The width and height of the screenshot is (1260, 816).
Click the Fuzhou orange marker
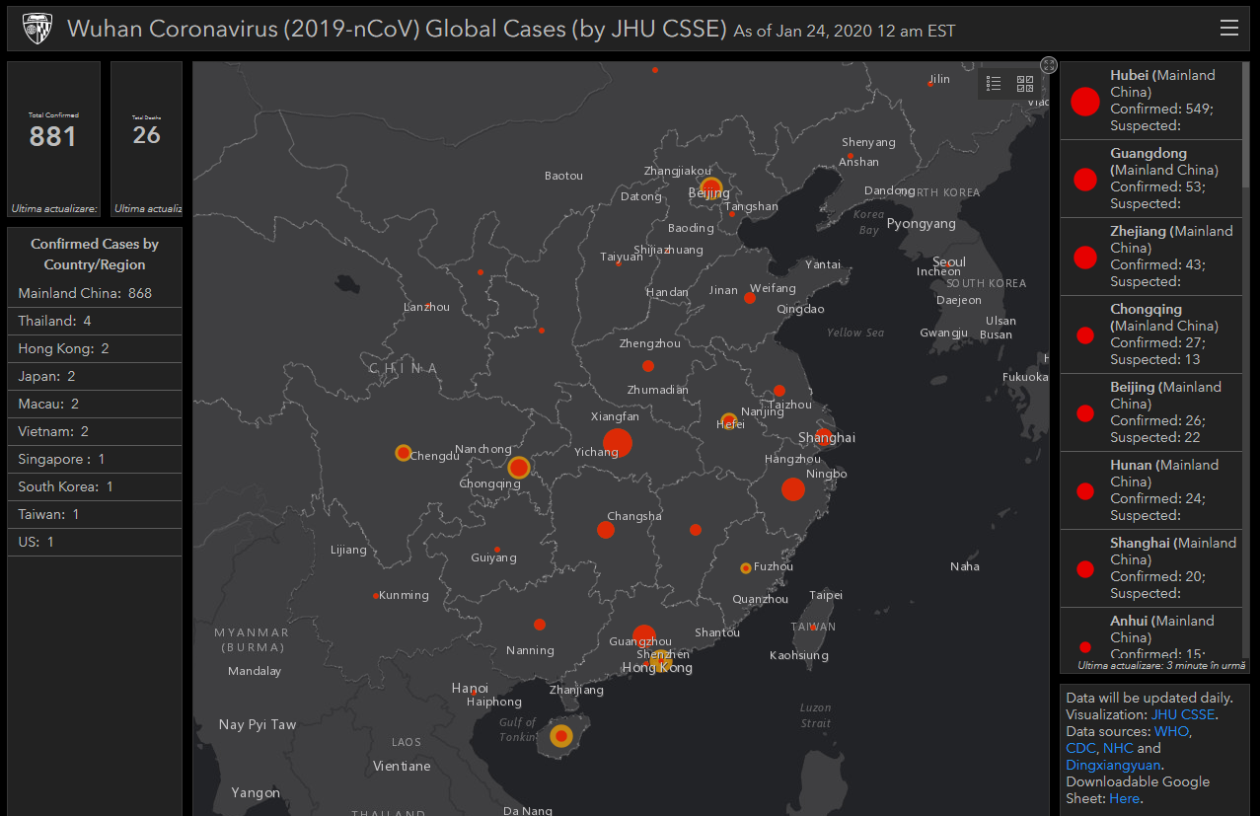(746, 568)
